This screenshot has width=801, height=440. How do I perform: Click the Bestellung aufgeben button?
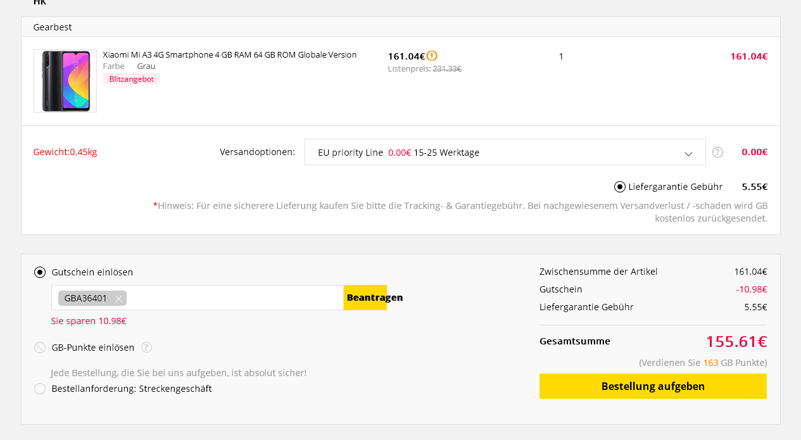pyautogui.click(x=653, y=386)
